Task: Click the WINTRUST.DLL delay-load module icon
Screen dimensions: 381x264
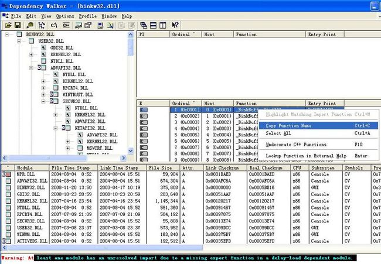Action: (x=54, y=94)
